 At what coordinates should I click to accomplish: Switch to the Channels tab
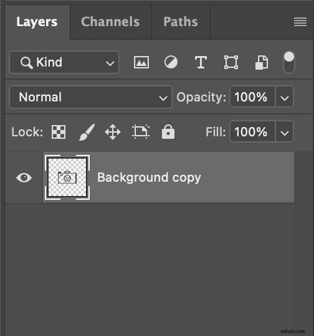pos(110,22)
